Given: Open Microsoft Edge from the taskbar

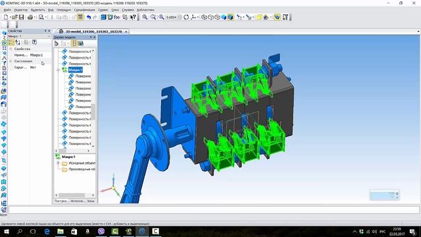Looking at the screenshot, I should 47,231.
